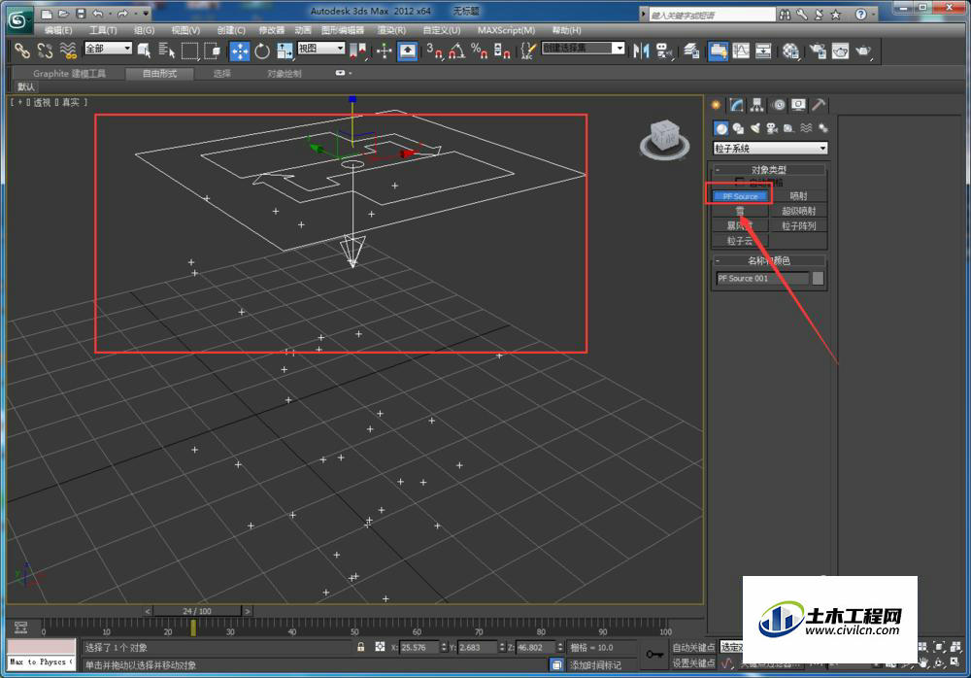Open Render Setup teapot icon
Screen dimensions: 971x678
point(818,51)
